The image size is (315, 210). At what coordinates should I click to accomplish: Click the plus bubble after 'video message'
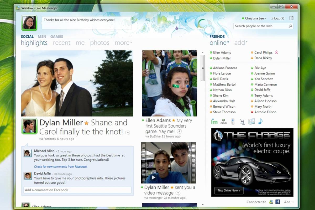click(x=178, y=193)
